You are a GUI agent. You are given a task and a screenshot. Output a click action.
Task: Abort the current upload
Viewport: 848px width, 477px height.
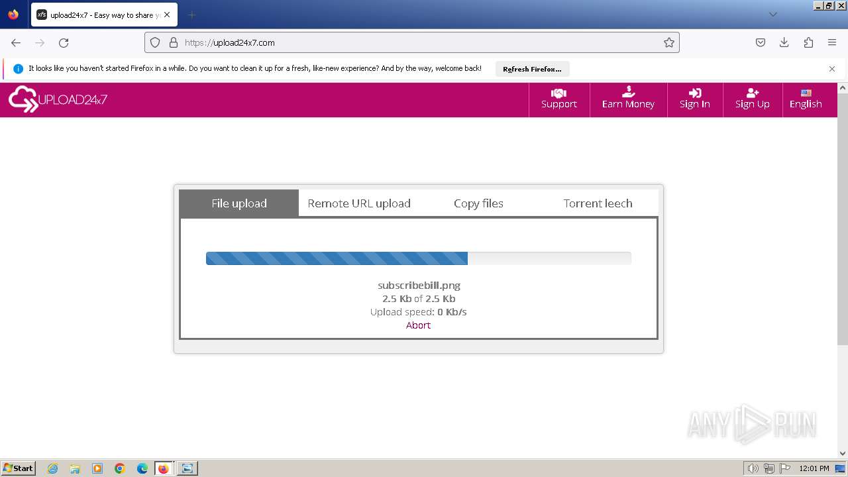(x=418, y=325)
